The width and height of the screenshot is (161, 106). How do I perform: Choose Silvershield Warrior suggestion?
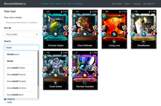pos(21,75)
